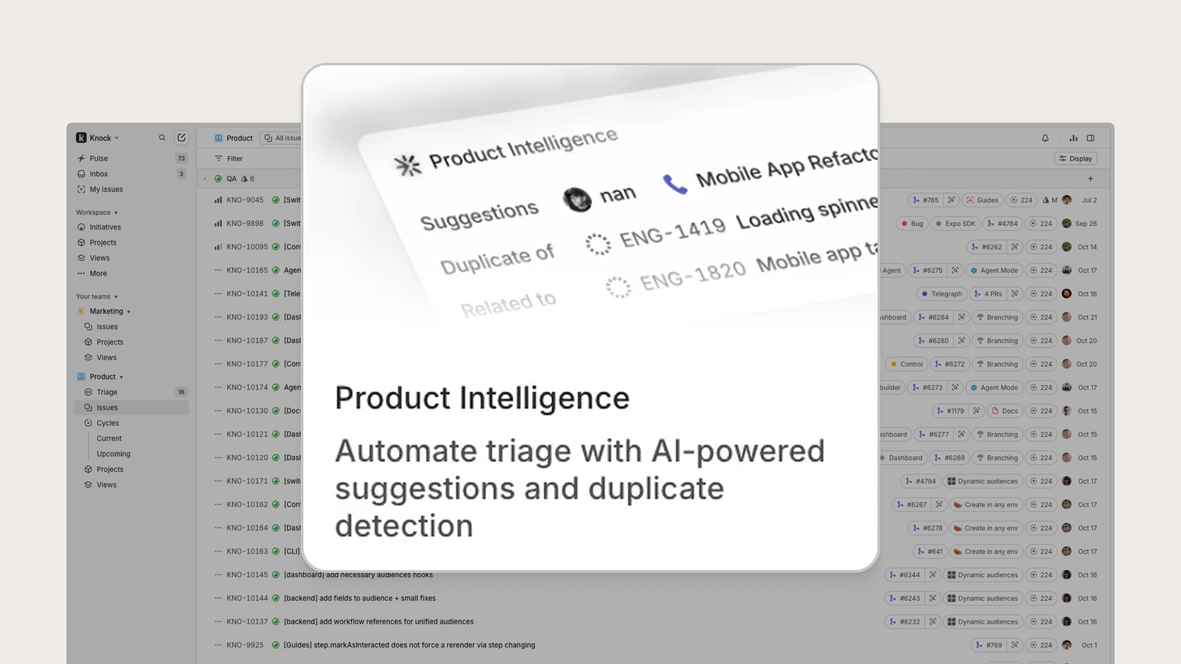Image resolution: width=1181 pixels, height=664 pixels.
Task: Click the priority bars icon on KNO-9045
Action: coord(217,200)
